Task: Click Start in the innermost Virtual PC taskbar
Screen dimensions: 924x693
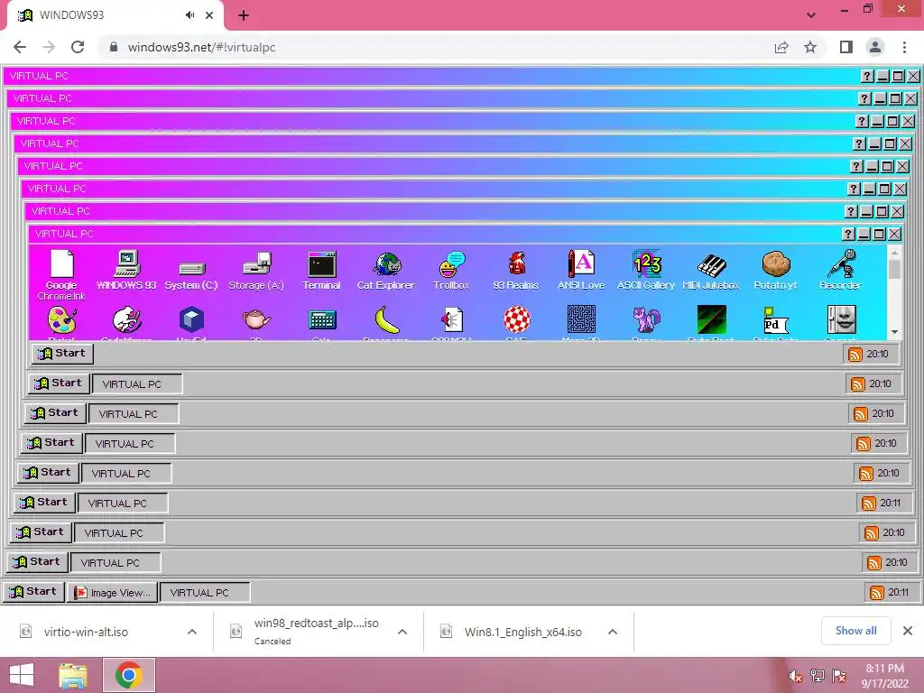Action: tap(62, 353)
